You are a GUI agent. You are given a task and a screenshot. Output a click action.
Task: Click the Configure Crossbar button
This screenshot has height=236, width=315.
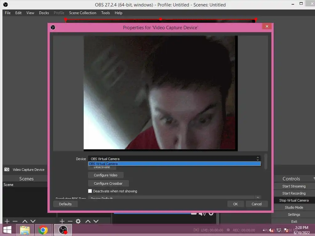(x=108, y=183)
